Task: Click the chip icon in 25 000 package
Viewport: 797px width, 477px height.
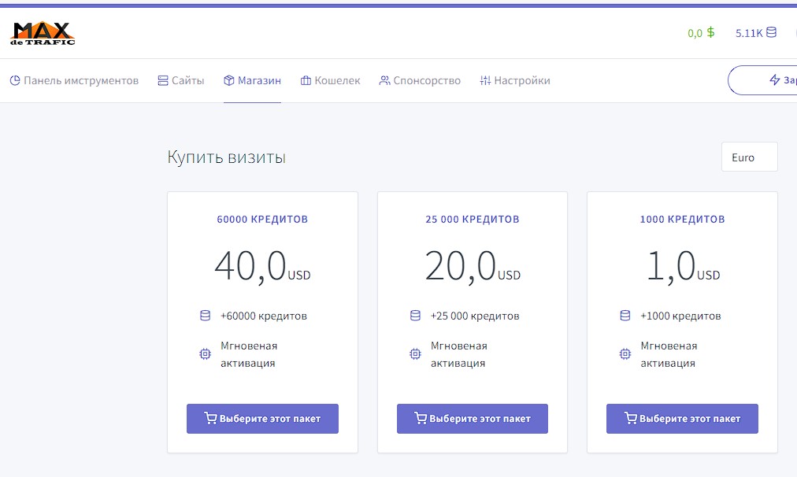Action: pos(415,354)
